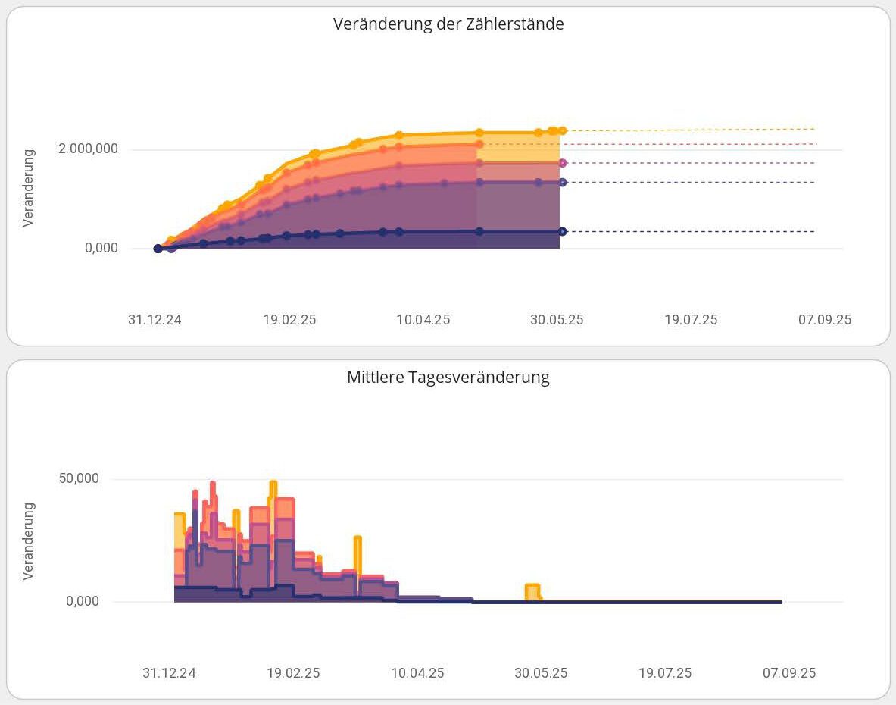This screenshot has width=896, height=705.
Task: Click the vertical 'Veränderung' axis title of top chart
Action: (x=29, y=188)
